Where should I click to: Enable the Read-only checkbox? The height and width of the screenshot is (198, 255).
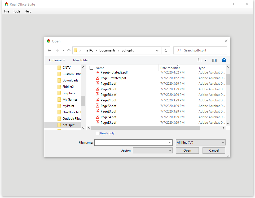pos(98,133)
